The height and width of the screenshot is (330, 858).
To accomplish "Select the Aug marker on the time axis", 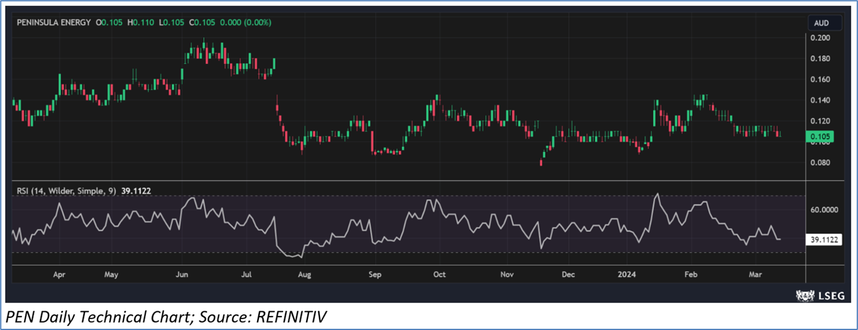I will [304, 274].
